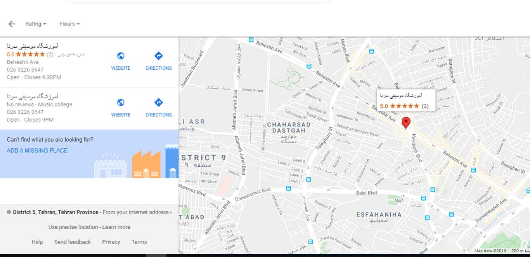Click the ADD A MISSING PLACE link
This screenshot has height=257, width=530.
37,151
